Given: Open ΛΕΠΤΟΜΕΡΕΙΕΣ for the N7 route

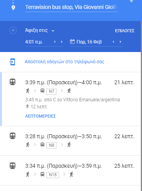Looking at the screenshot, I should tap(40, 116).
